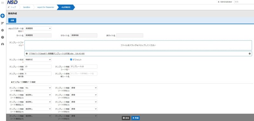The image size is (254, 121).
Task: Click the search box in header
Action: pos(244,2)
